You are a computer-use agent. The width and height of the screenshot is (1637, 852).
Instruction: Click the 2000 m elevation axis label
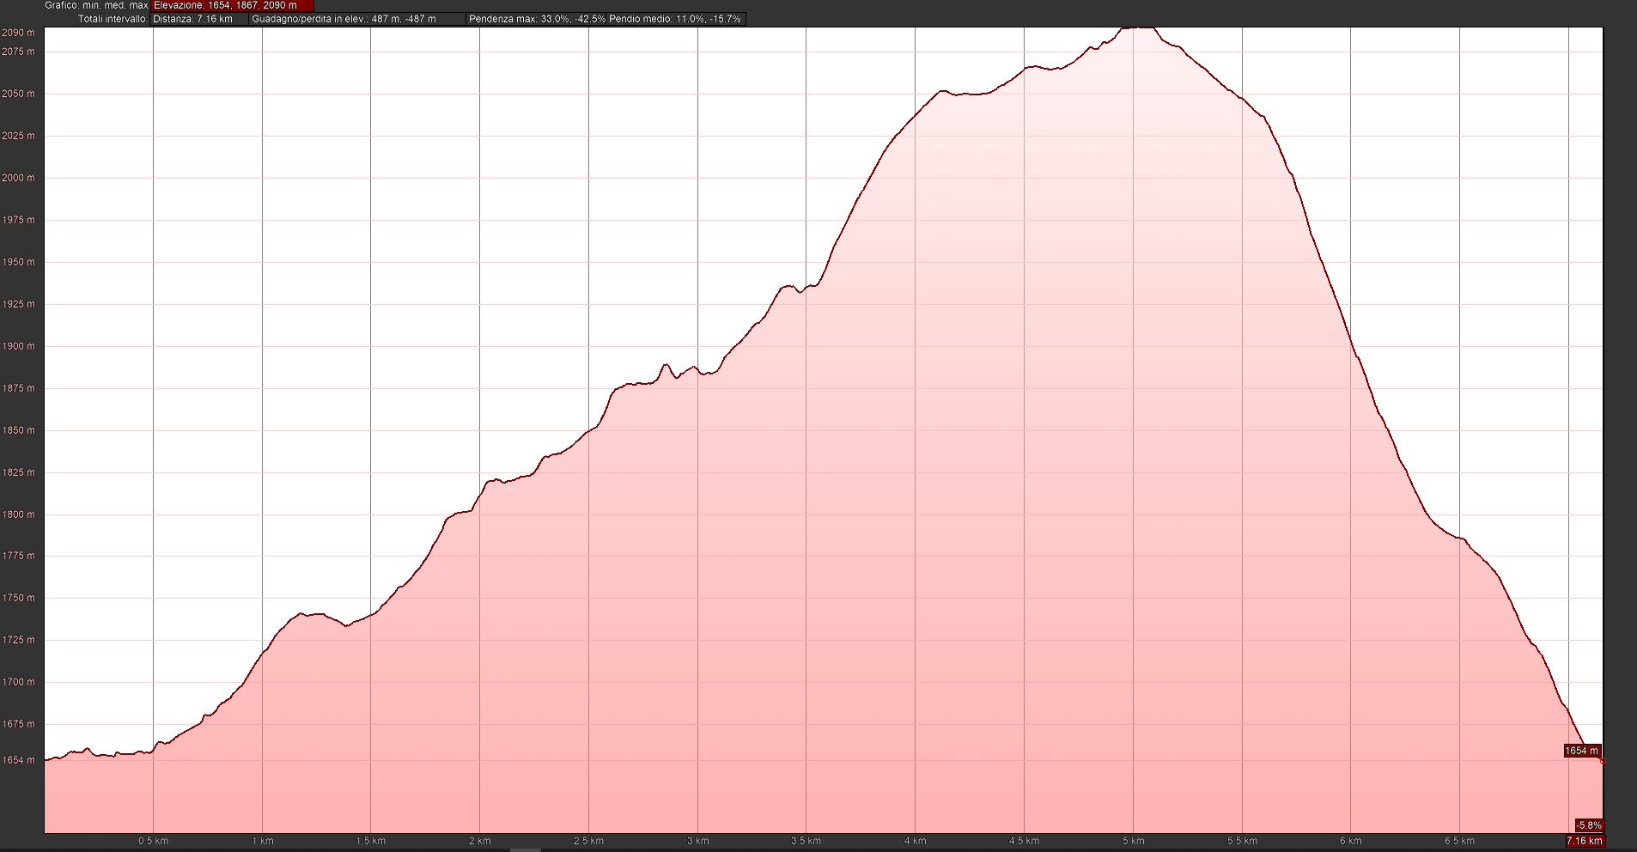(18, 178)
